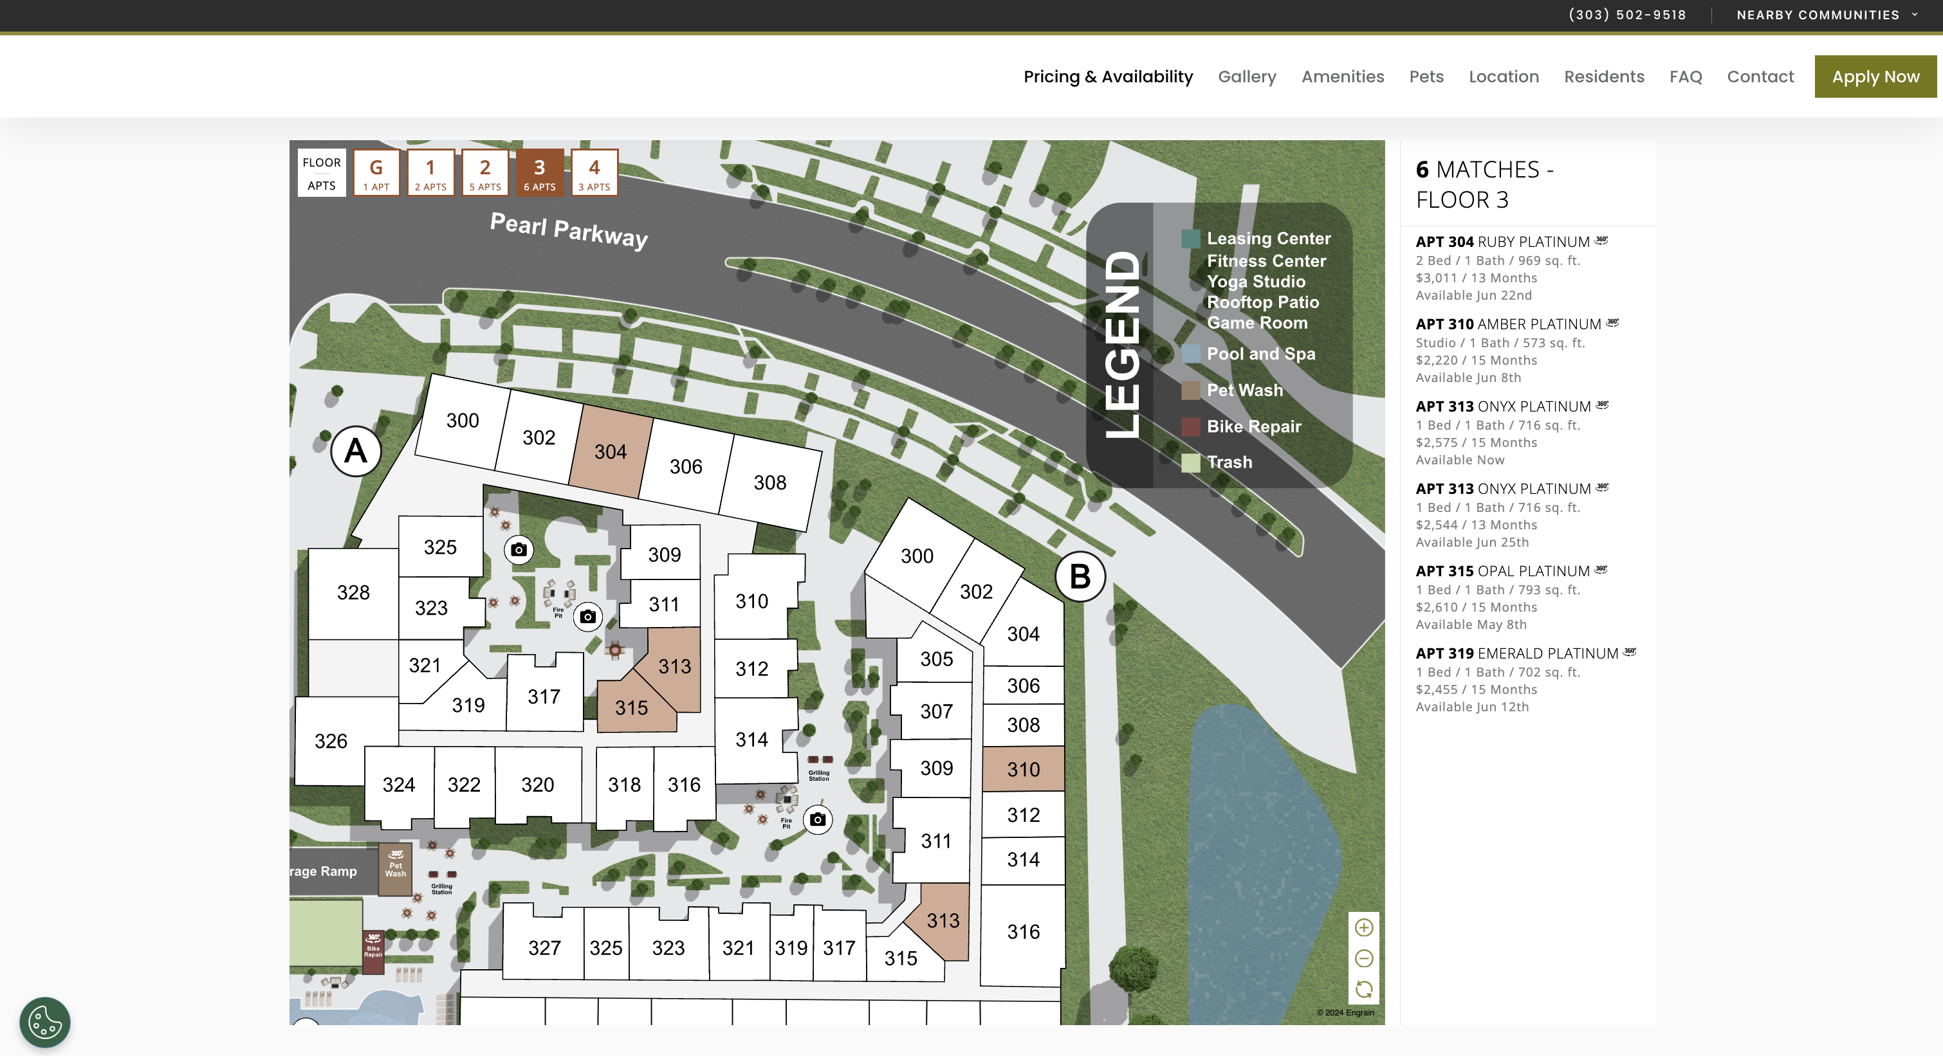Viewport: 1943px width, 1056px height.
Task: Switch to floor 2 with 5 apartments
Action: (485, 174)
